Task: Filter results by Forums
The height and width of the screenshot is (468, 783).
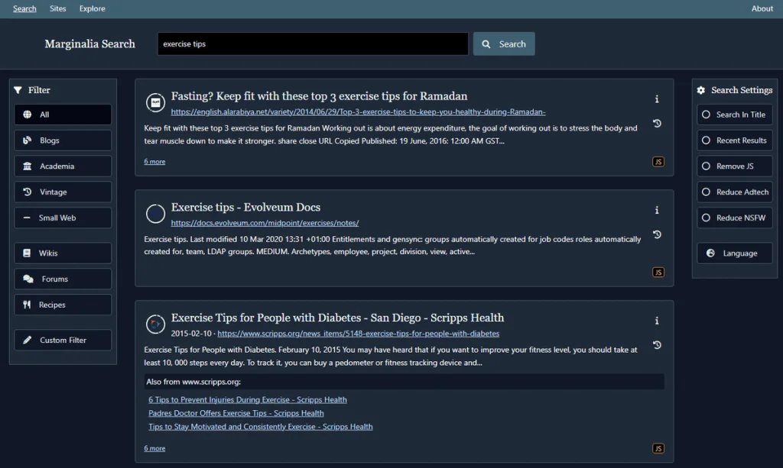Action: [63, 279]
